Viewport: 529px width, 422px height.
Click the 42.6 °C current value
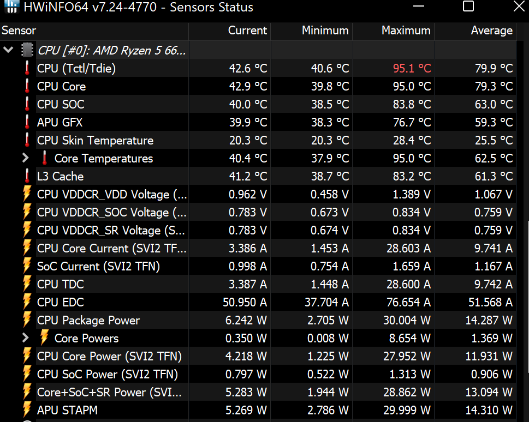pyautogui.click(x=248, y=68)
